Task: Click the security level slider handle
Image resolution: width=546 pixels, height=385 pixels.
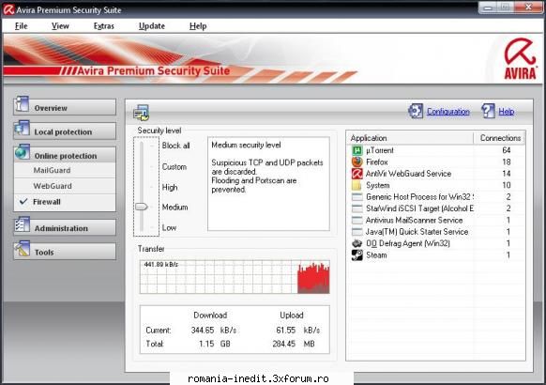Action: [x=142, y=207]
